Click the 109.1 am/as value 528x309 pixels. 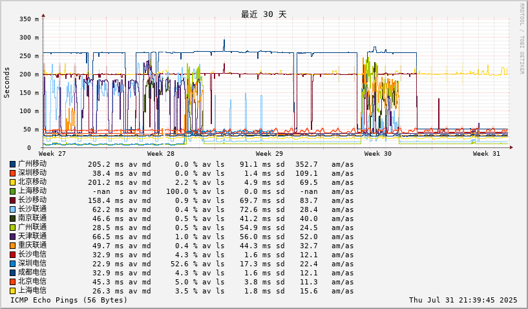(306, 173)
